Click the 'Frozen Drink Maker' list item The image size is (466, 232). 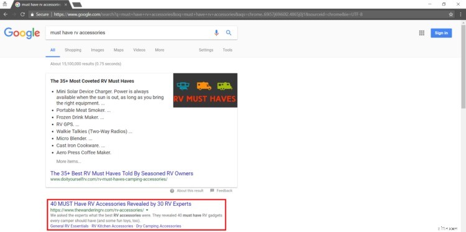[x=80, y=117]
